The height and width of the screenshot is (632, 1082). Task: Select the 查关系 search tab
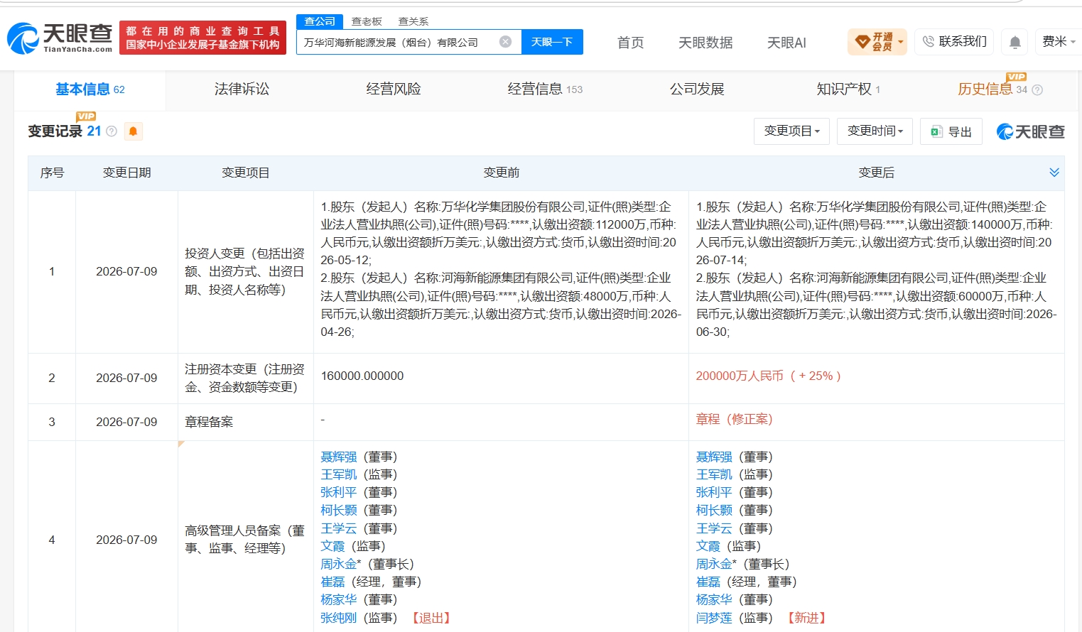413,21
